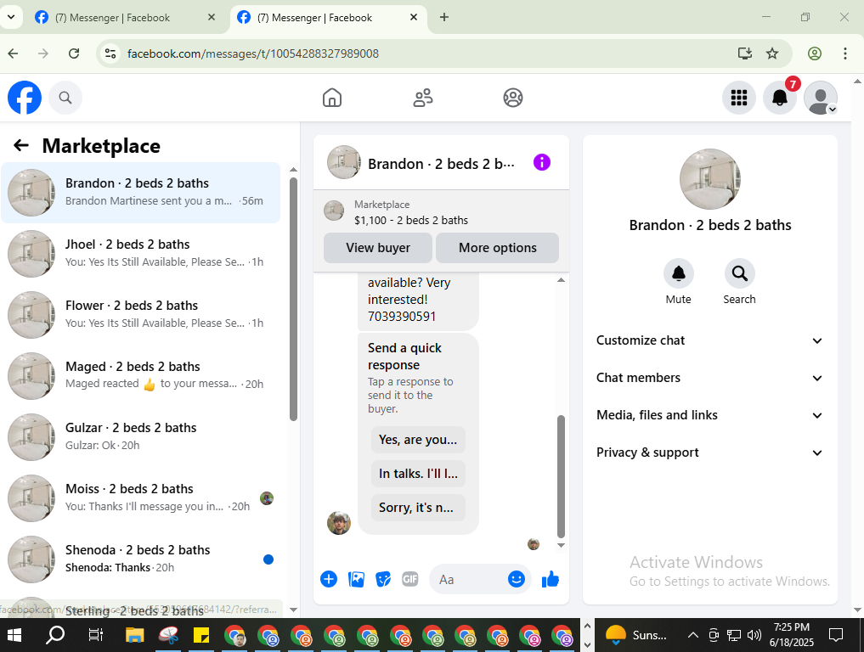Search in conversation magnifier icon
The height and width of the screenshot is (652, 864).
[x=739, y=273]
